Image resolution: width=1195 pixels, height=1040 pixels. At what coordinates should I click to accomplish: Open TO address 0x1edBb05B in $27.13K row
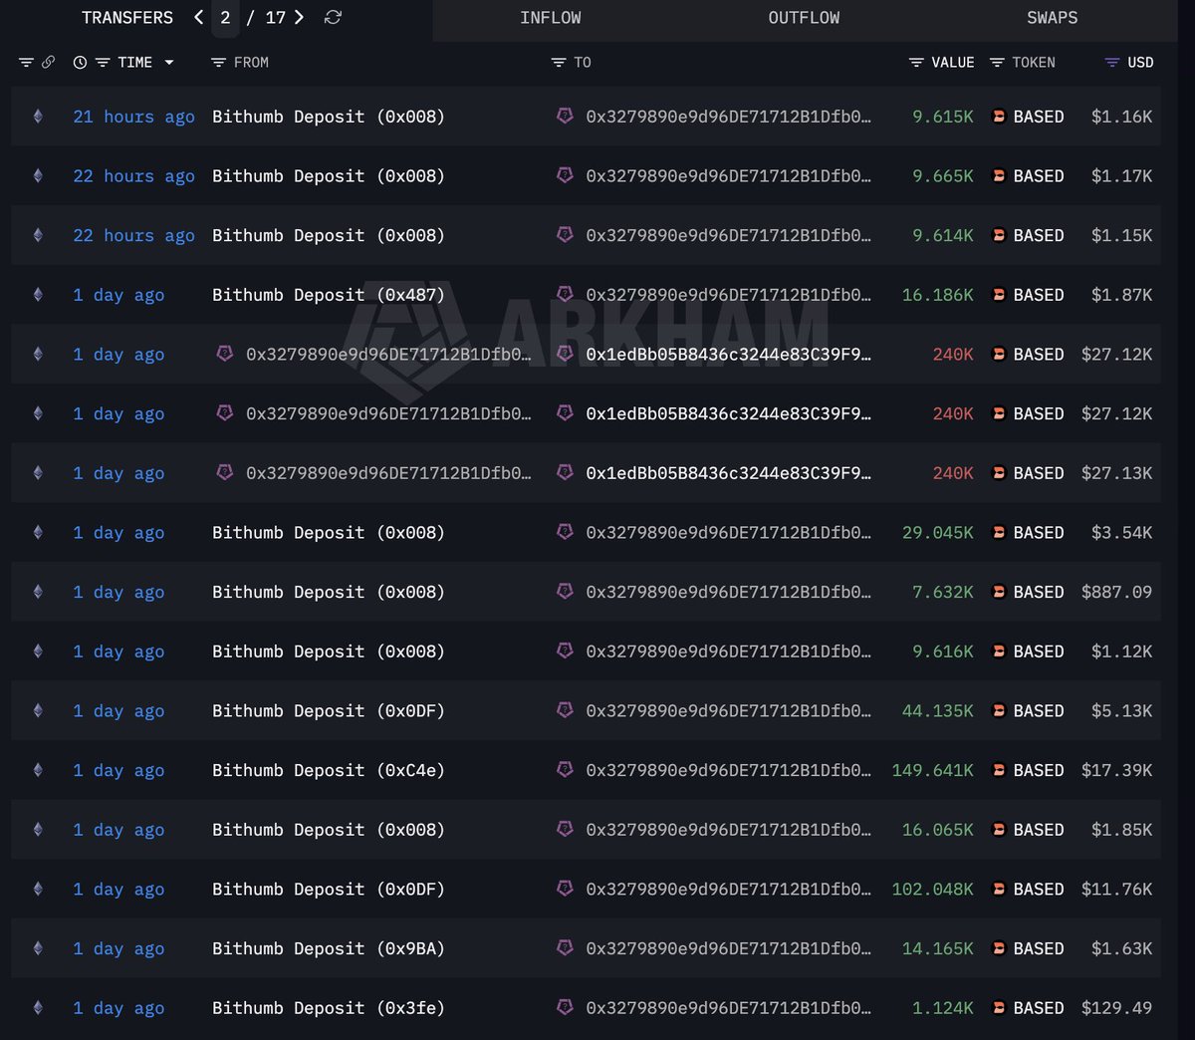[x=728, y=473]
